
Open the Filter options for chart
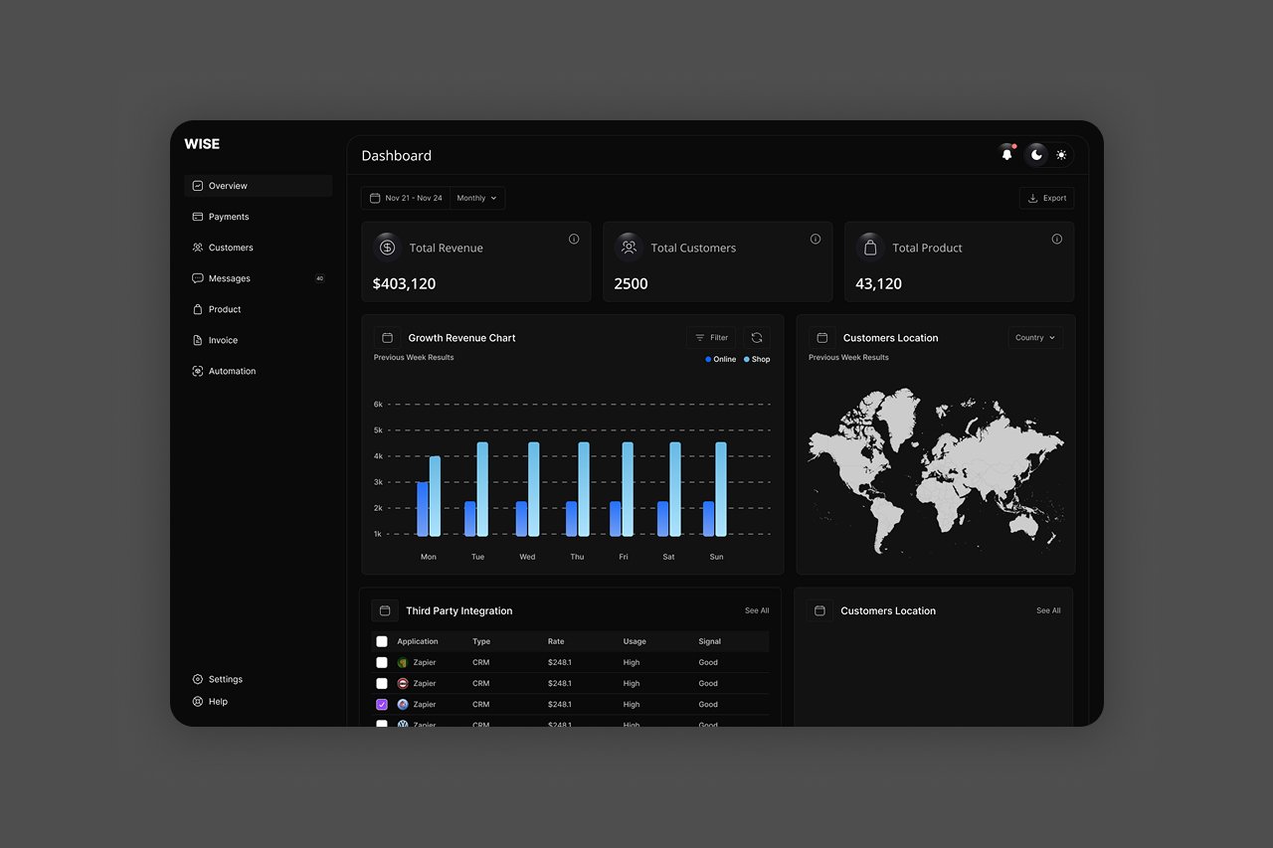711,338
